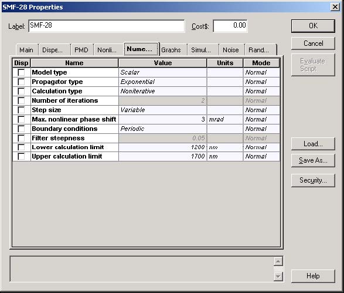Viewport: 344px width, 293px height.
Task: Check Disp box for Boundary conditions
Action: point(21,129)
